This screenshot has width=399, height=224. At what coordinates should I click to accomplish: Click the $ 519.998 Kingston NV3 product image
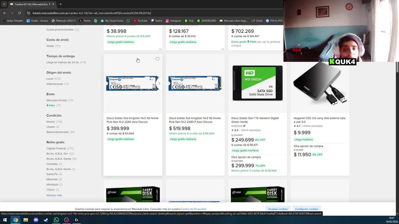pyautogui.click(x=195, y=83)
